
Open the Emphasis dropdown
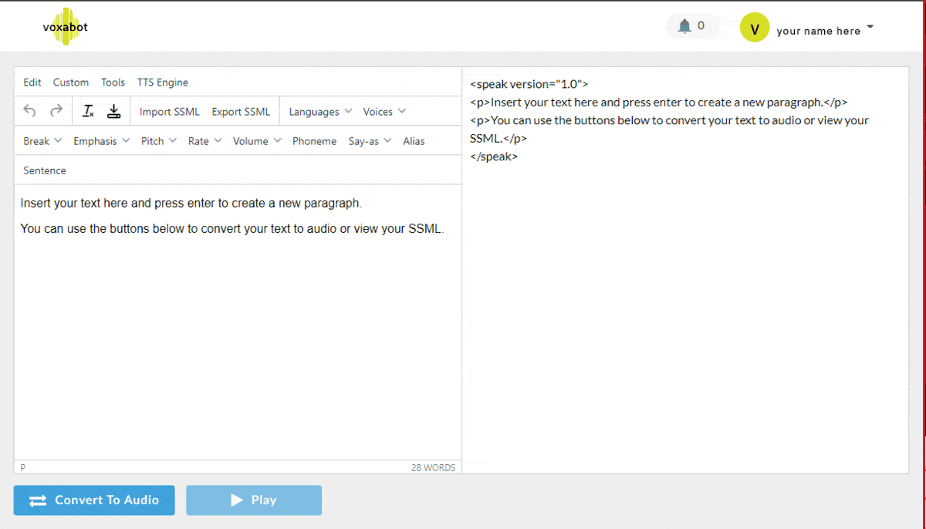coord(101,141)
